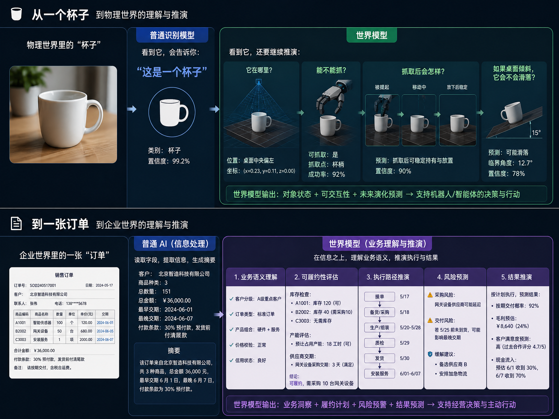Select the 按期交付概率：92% bullet
This screenshot has width=559, height=419.
[515, 306]
